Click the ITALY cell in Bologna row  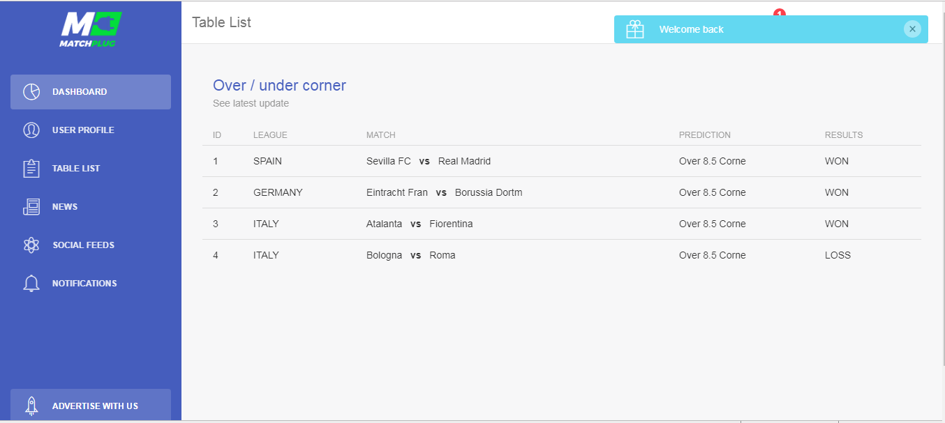[266, 255]
